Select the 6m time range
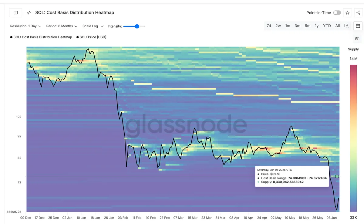 pyautogui.click(x=308, y=26)
